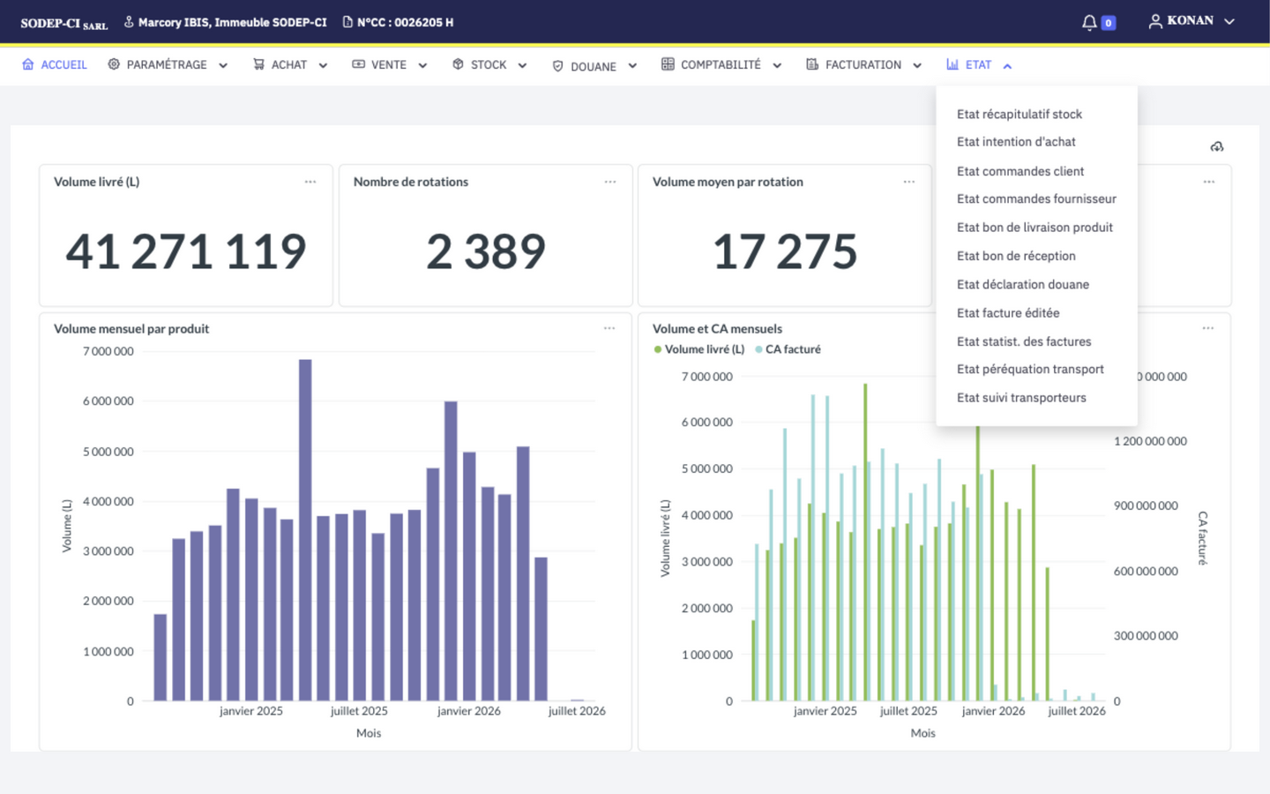1270x794 pixels.
Task: Click the cloud download icon
Action: (1217, 146)
